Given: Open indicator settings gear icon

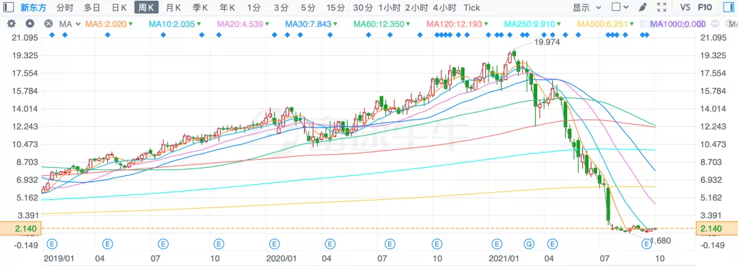Looking at the screenshot, I should coord(12,24).
